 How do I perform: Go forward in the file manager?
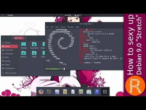click(8, 38)
